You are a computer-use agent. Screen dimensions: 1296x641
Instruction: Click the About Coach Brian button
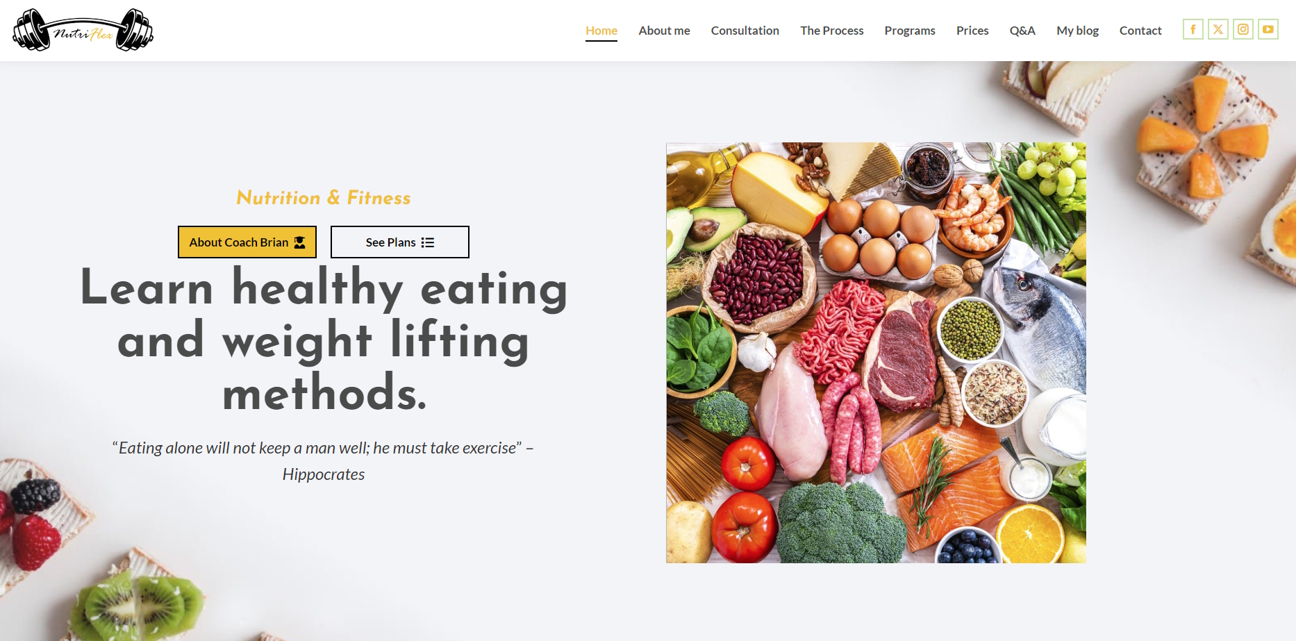point(247,242)
